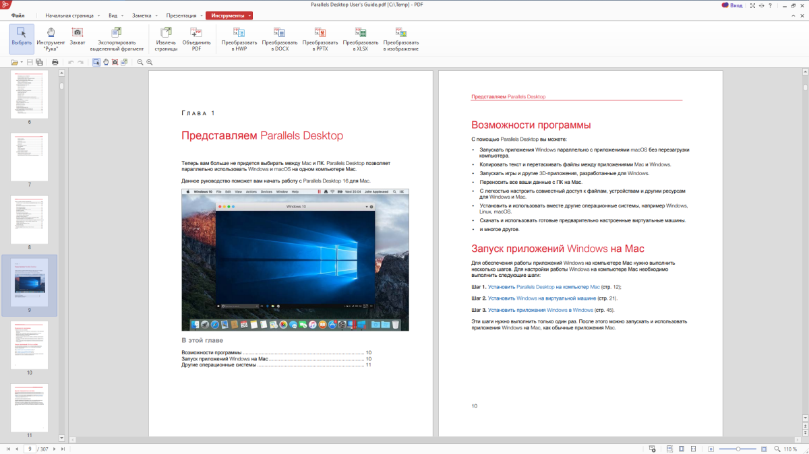Follow link Установить Windows на виртуальной машине

(x=542, y=298)
